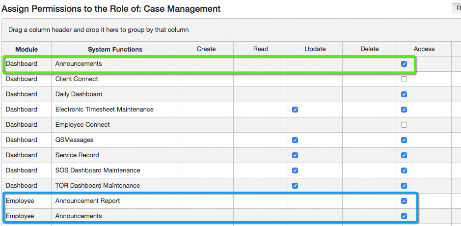Uncheck Access for Daily Dashboard
This screenshot has height=226, width=461.
[x=404, y=94]
